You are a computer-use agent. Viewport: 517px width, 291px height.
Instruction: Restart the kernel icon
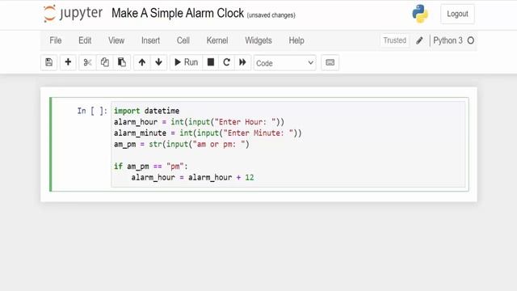[x=226, y=62]
